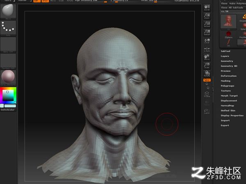Click the main color swatch
This screenshot has height=184, width=246.
[x=10, y=106]
